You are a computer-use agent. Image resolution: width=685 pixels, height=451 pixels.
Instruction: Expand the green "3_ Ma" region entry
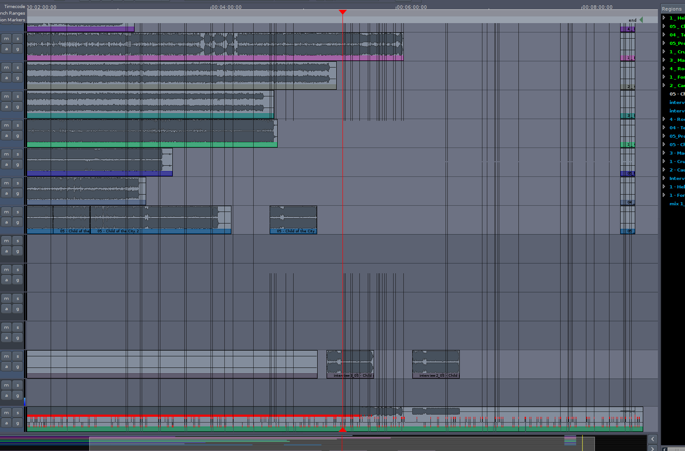(x=664, y=60)
